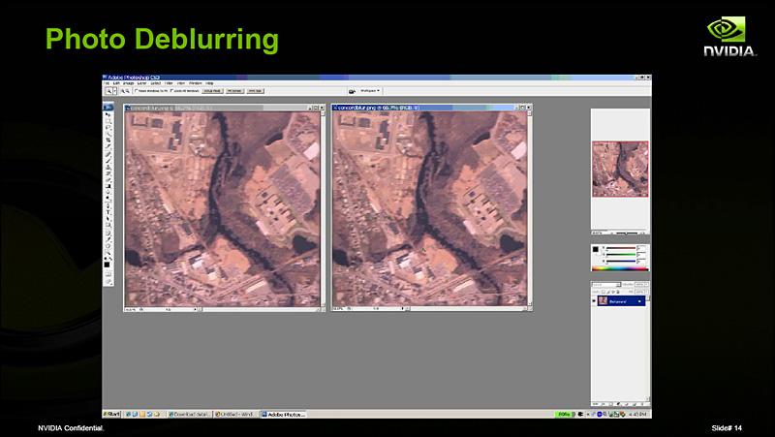Hide the Background layer using eye icon
Screen dimensions: 775x437
tap(594, 301)
